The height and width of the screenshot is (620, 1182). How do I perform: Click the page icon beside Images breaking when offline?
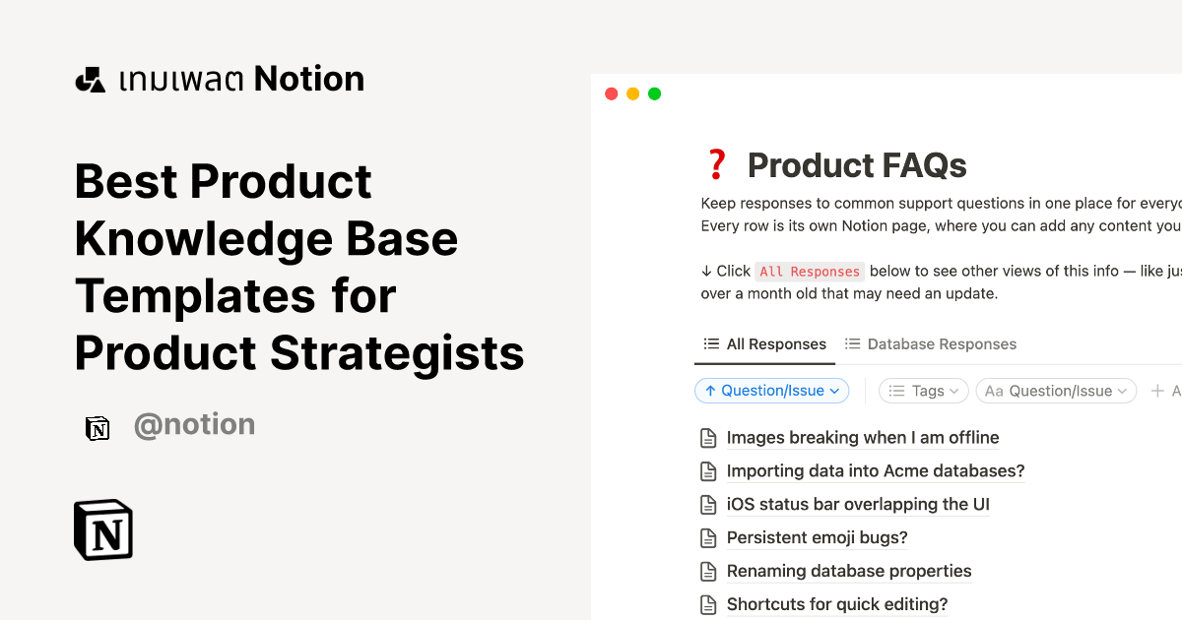pos(708,437)
